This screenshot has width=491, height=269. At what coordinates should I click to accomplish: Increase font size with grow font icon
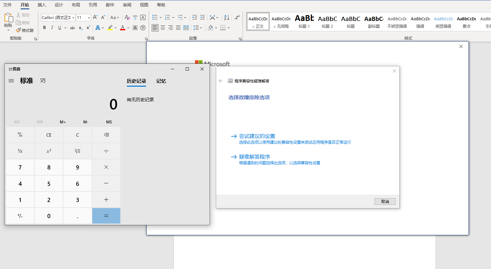(x=95, y=17)
